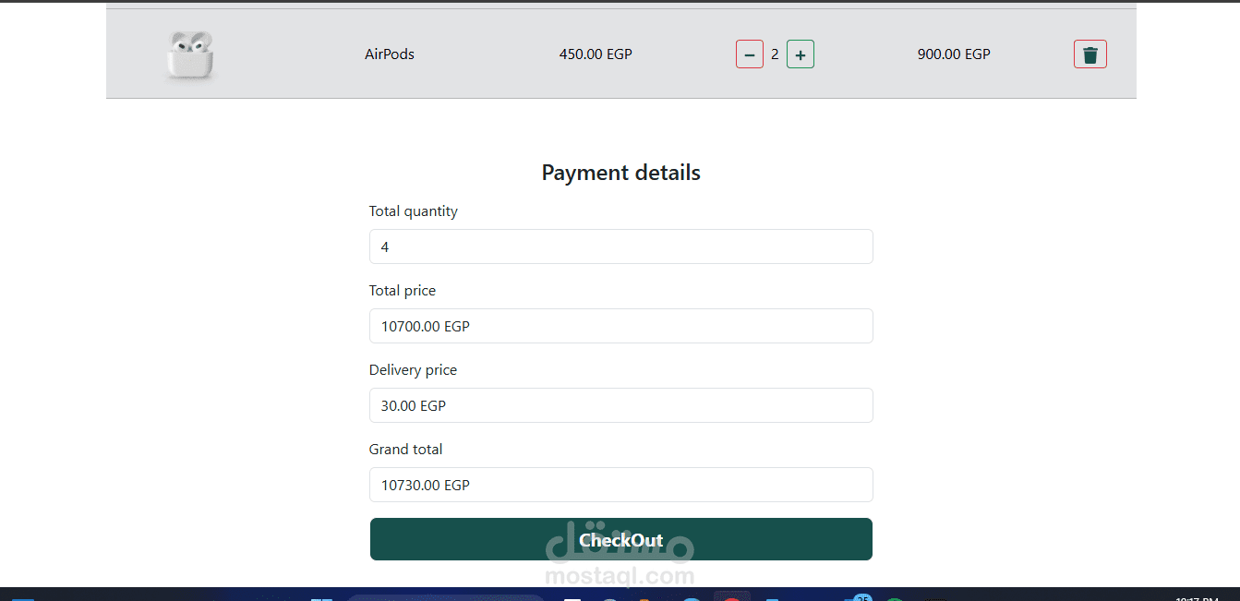Screen dimensions: 1240x601
Task: Focus the Total quantity field showing 4
Action: [x=621, y=246]
